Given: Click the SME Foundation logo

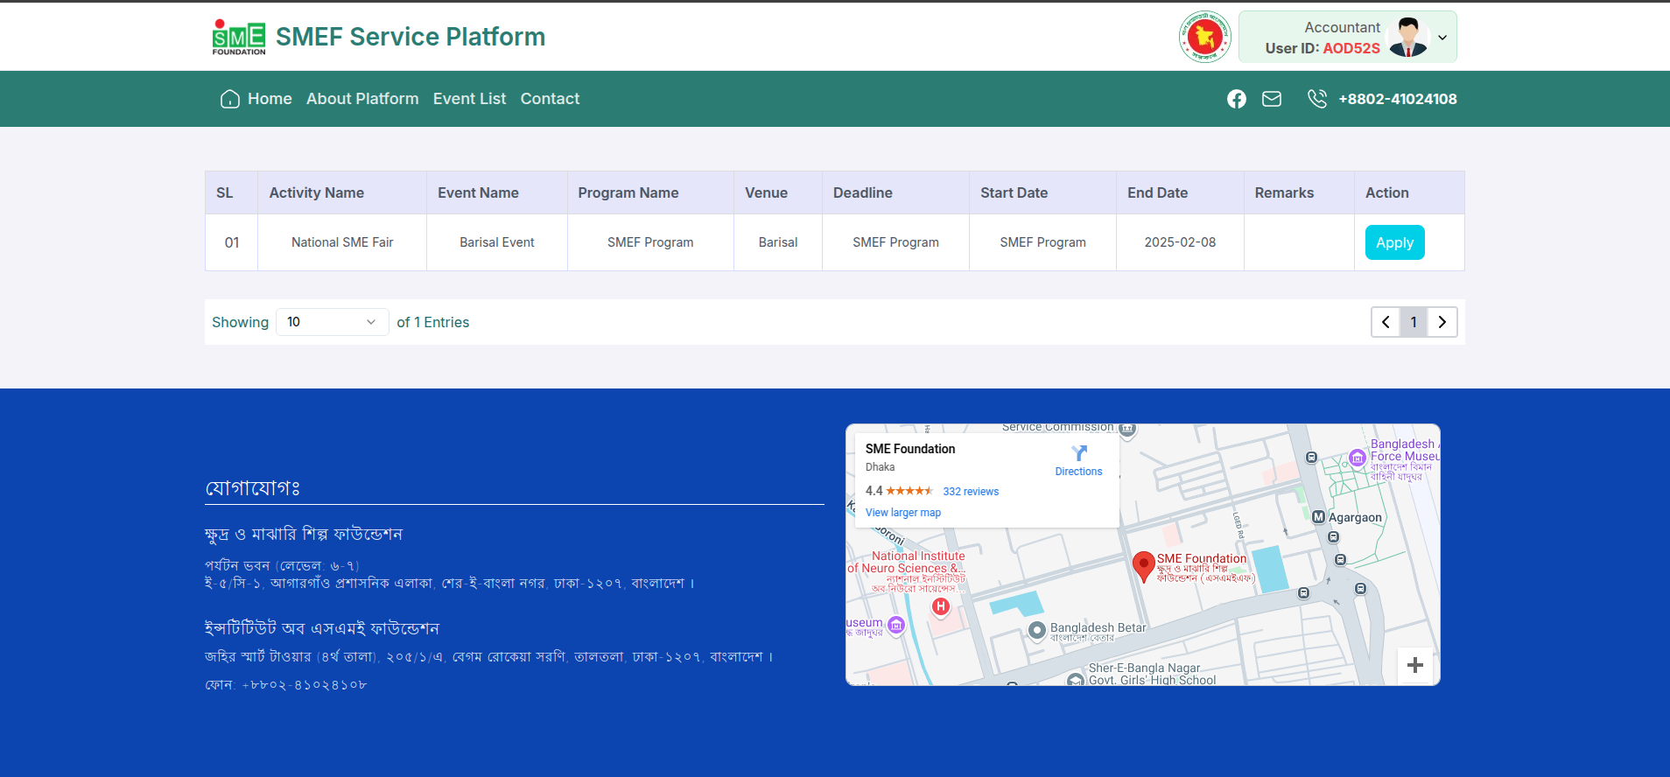Looking at the screenshot, I should tap(238, 37).
